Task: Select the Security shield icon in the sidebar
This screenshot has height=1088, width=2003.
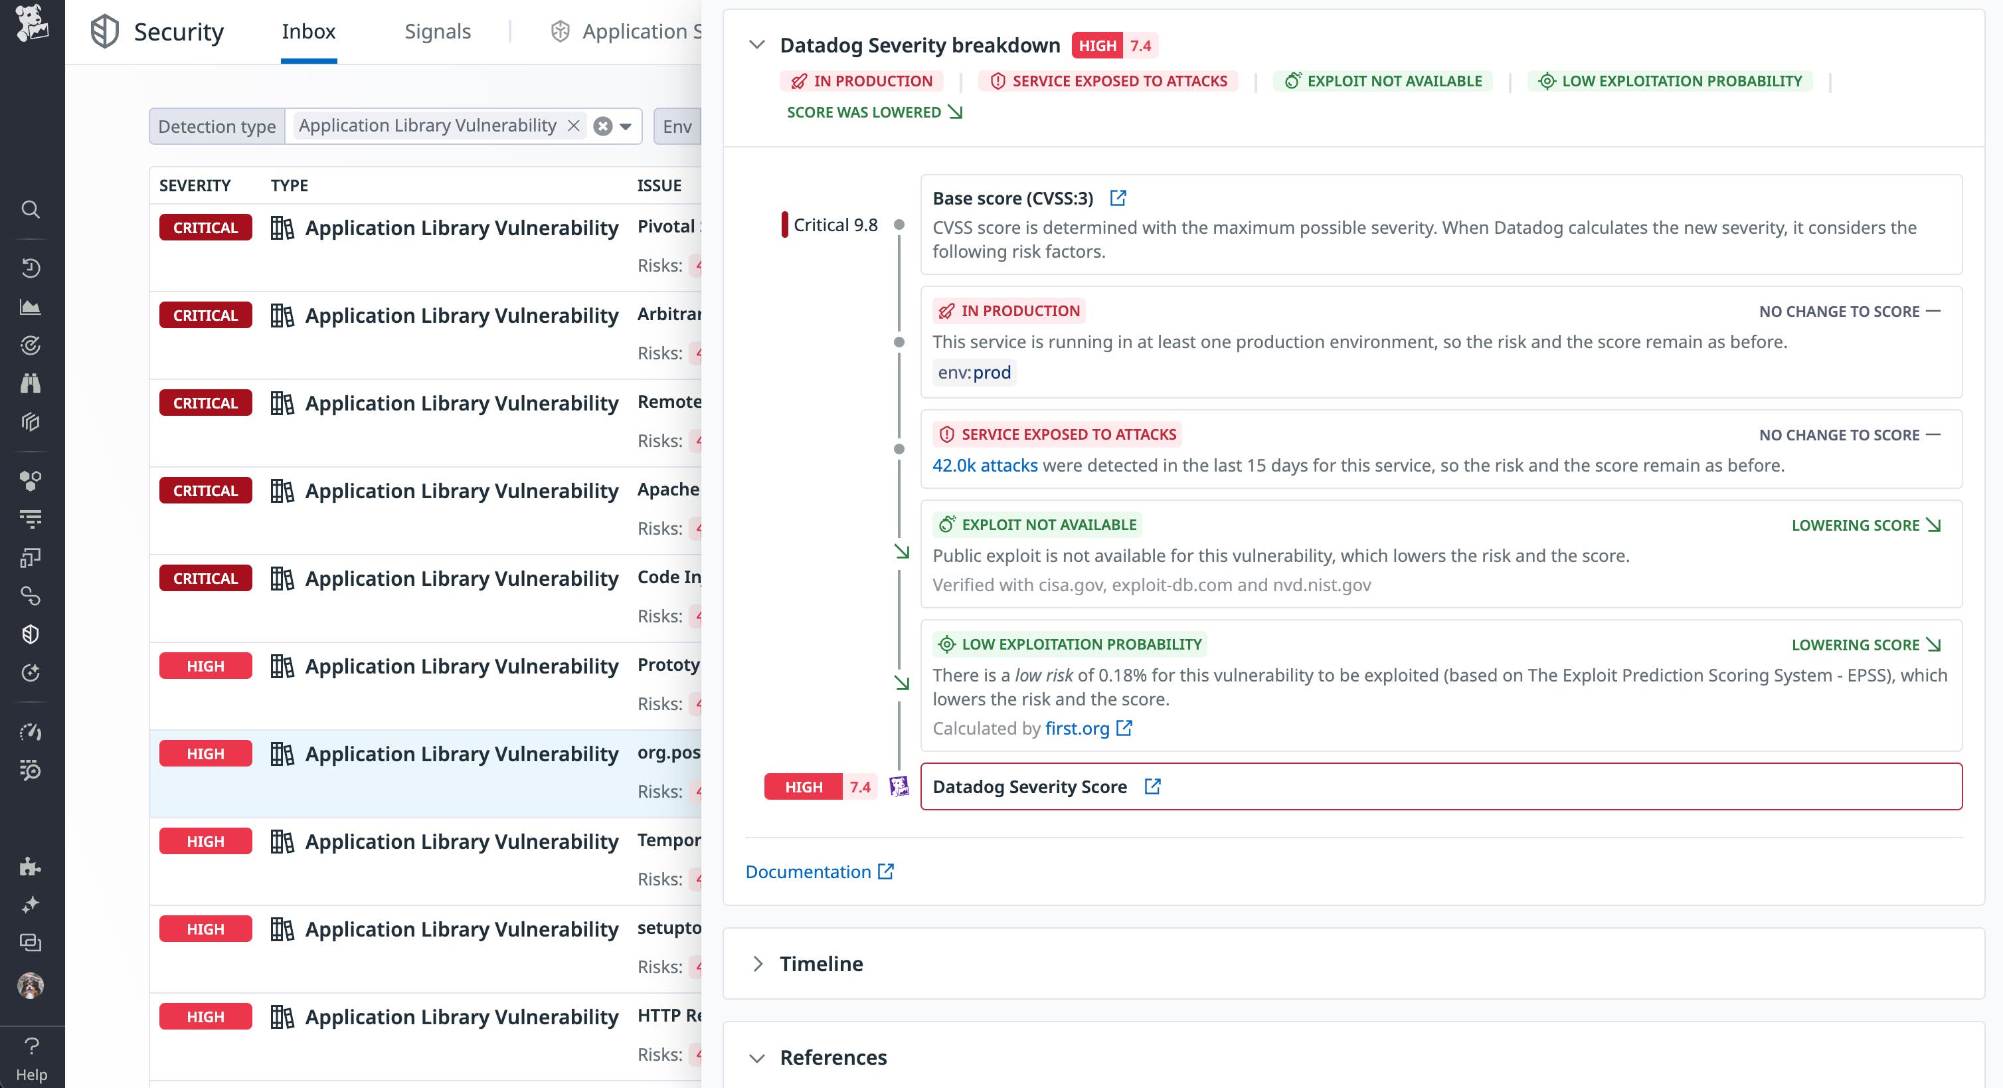Action: pyautogui.click(x=31, y=634)
